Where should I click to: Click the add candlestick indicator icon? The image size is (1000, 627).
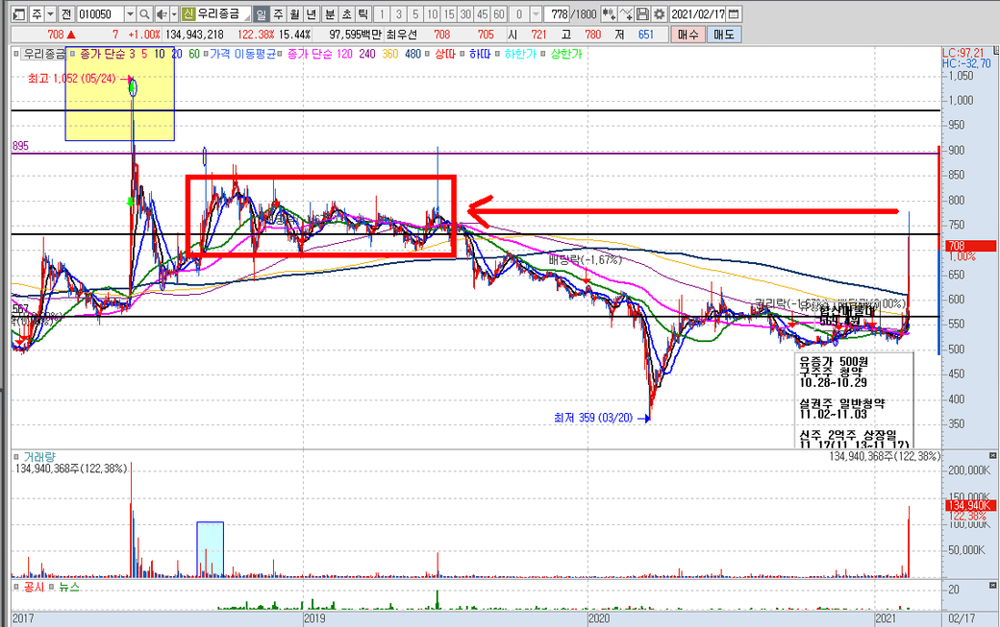[x=610, y=14]
